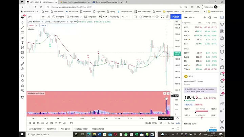
Task: Expand the favorite indicators dropdown arrow
Action: point(81,17)
